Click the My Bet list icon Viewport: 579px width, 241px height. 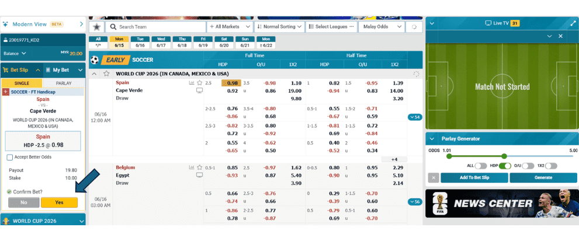coord(48,70)
